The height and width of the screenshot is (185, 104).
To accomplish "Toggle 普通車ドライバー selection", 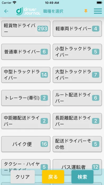I will (26, 52).
